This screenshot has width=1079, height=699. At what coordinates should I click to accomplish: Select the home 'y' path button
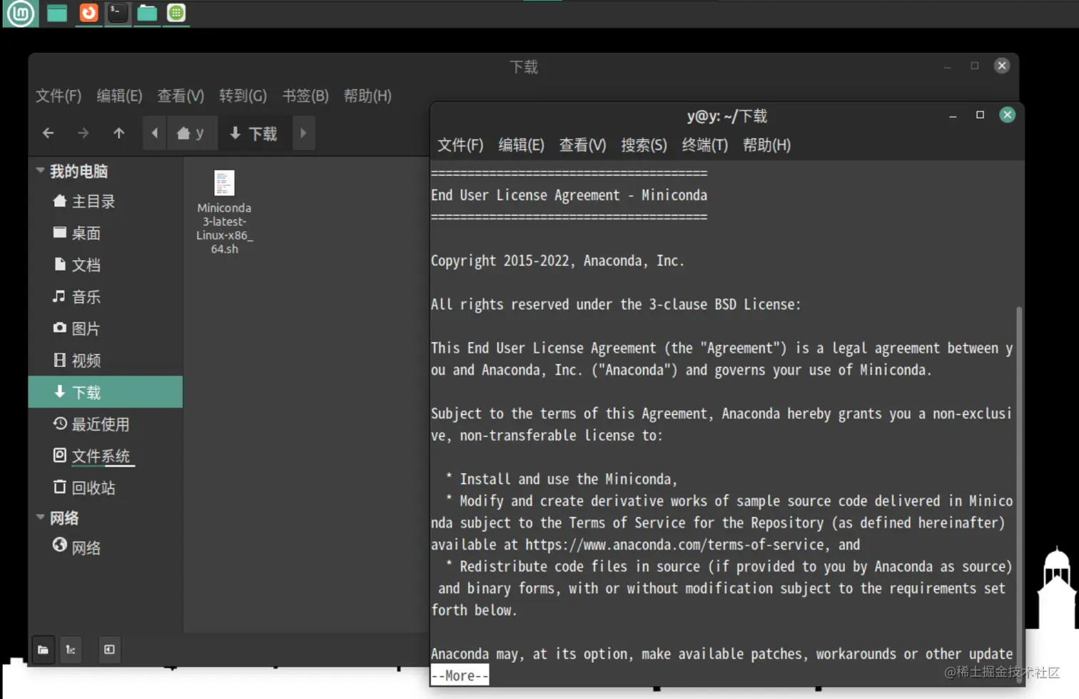(191, 133)
